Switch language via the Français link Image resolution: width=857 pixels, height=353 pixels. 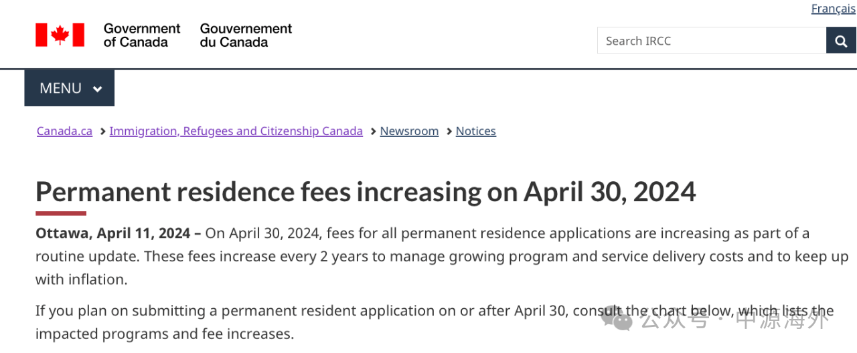click(833, 9)
